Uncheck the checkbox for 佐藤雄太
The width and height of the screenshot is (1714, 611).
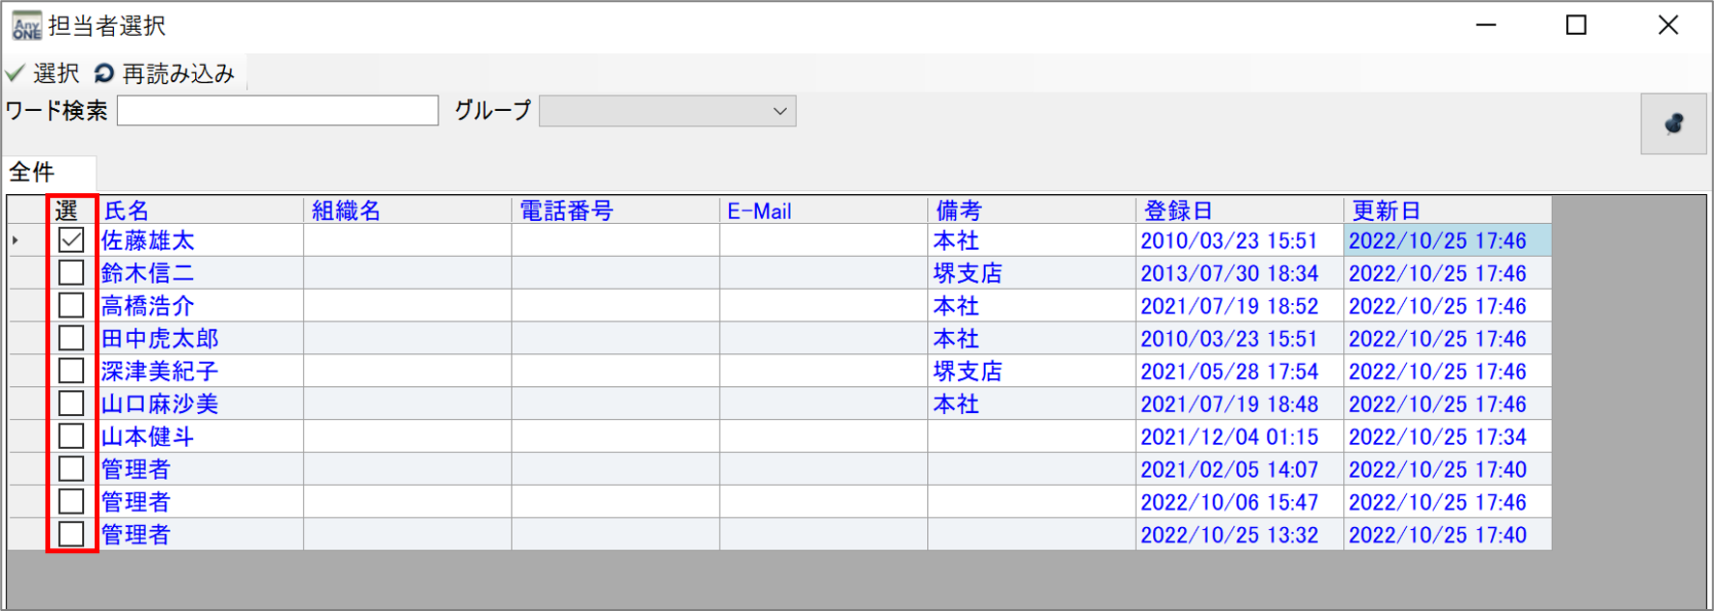[71, 240]
